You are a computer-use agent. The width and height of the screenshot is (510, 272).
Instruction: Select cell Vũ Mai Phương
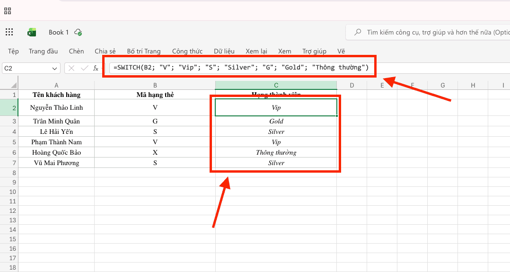click(56, 163)
